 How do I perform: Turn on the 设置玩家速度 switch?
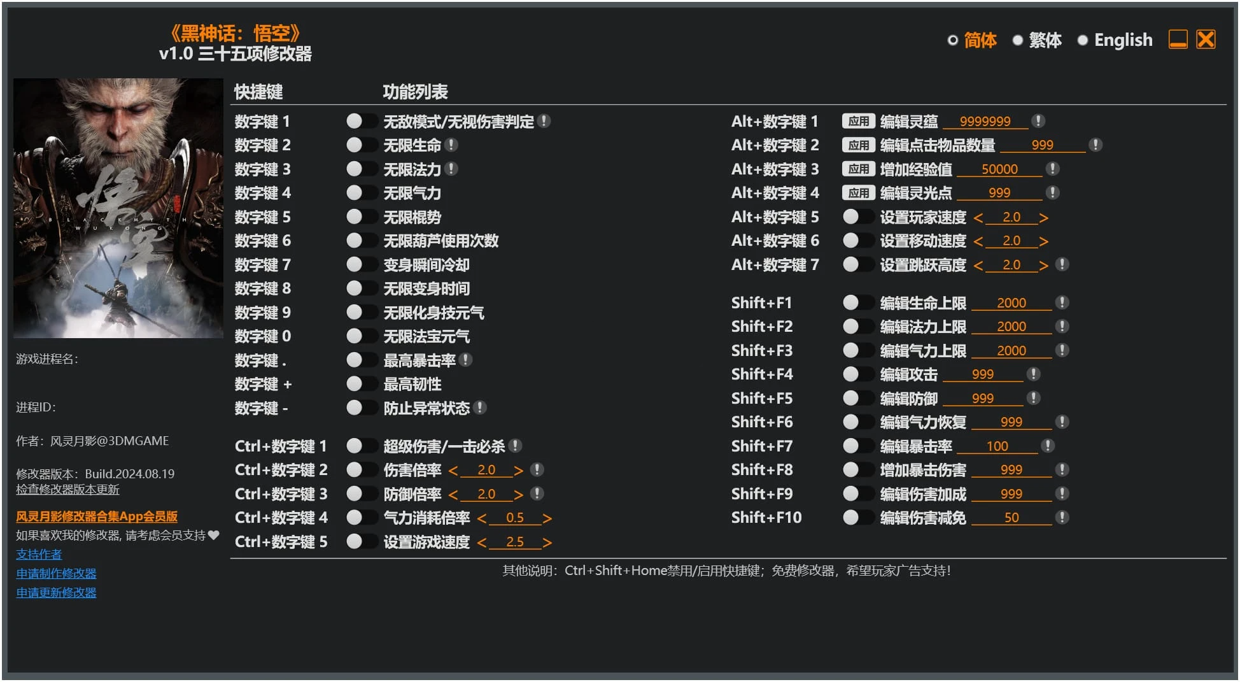pyautogui.click(x=857, y=217)
